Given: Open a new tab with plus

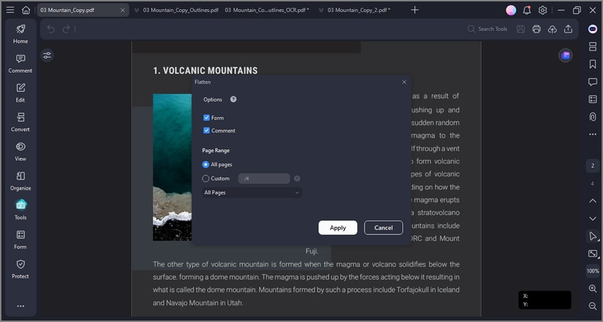Looking at the screenshot, I should click(414, 10).
